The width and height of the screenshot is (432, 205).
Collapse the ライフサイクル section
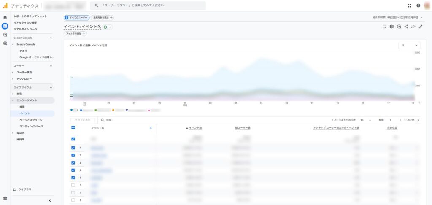click(x=51, y=87)
